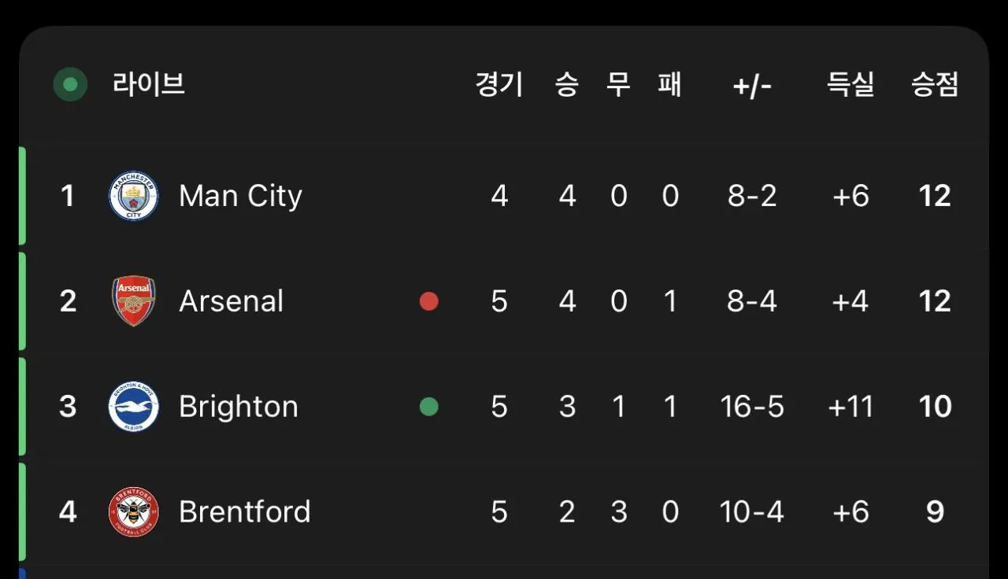Open the Brentford team name
Screen dimensions: 1008x579
pyautogui.click(x=245, y=512)
